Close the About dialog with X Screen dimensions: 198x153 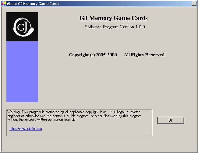tap(194, 4)
